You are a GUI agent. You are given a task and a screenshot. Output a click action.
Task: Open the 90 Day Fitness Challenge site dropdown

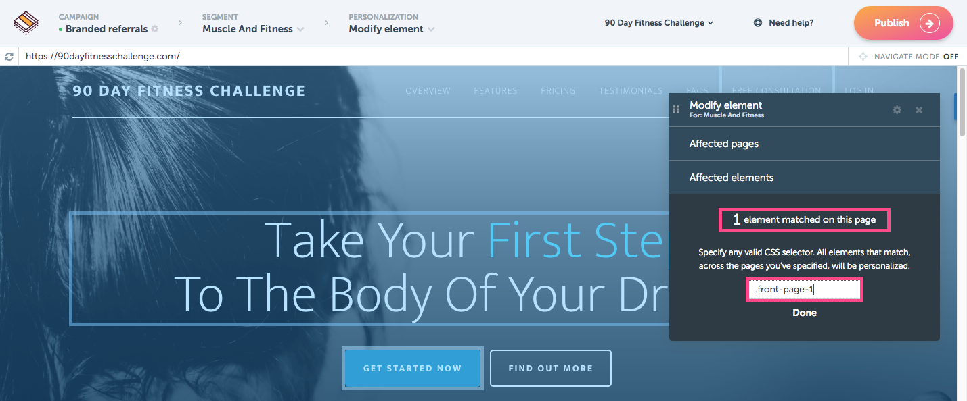point(659,23)
